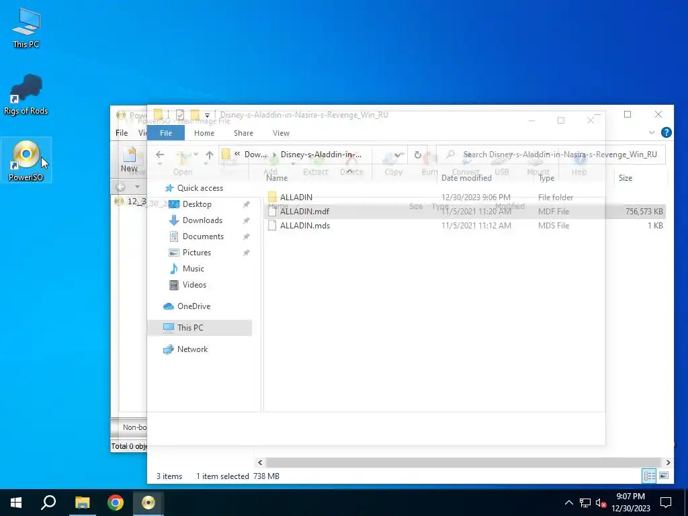This screenshot has width=688, height=516.
Task: Select the PowerISO desktop shortcut
Action: pos(26,160)
